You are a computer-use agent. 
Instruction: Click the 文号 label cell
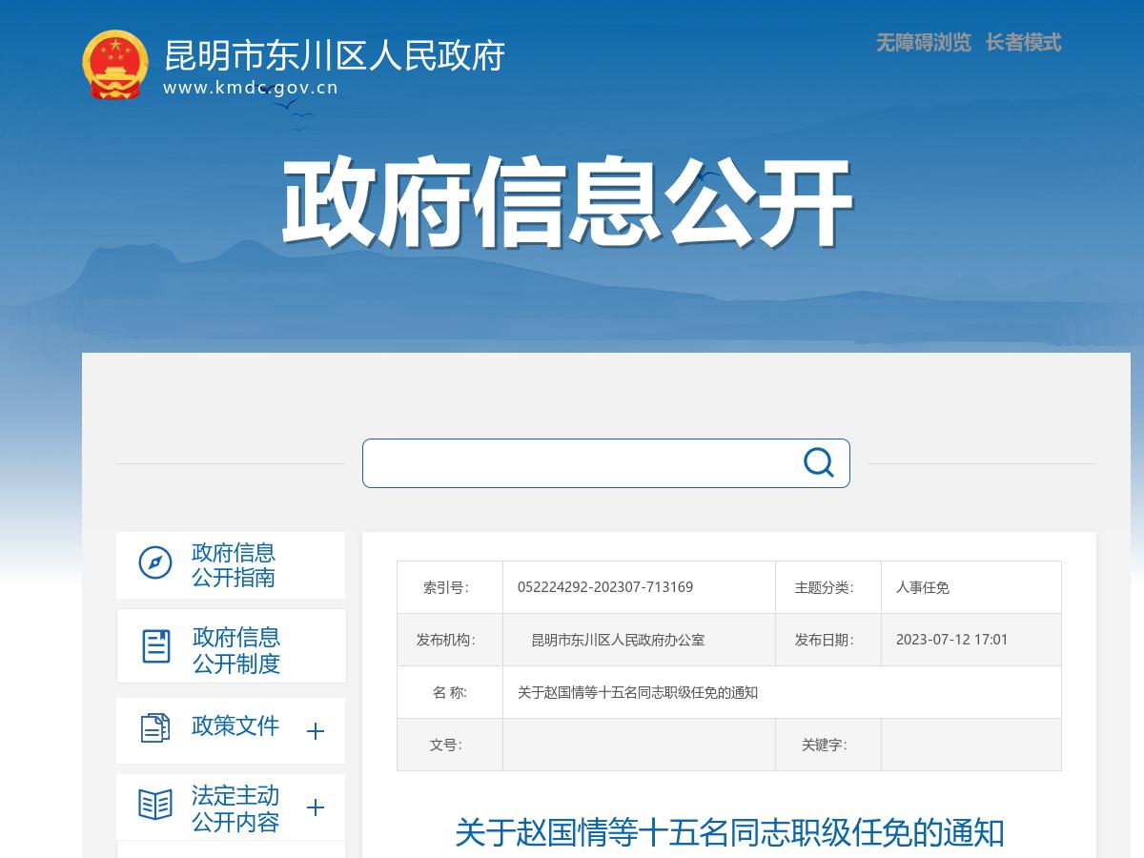point(450,745)
